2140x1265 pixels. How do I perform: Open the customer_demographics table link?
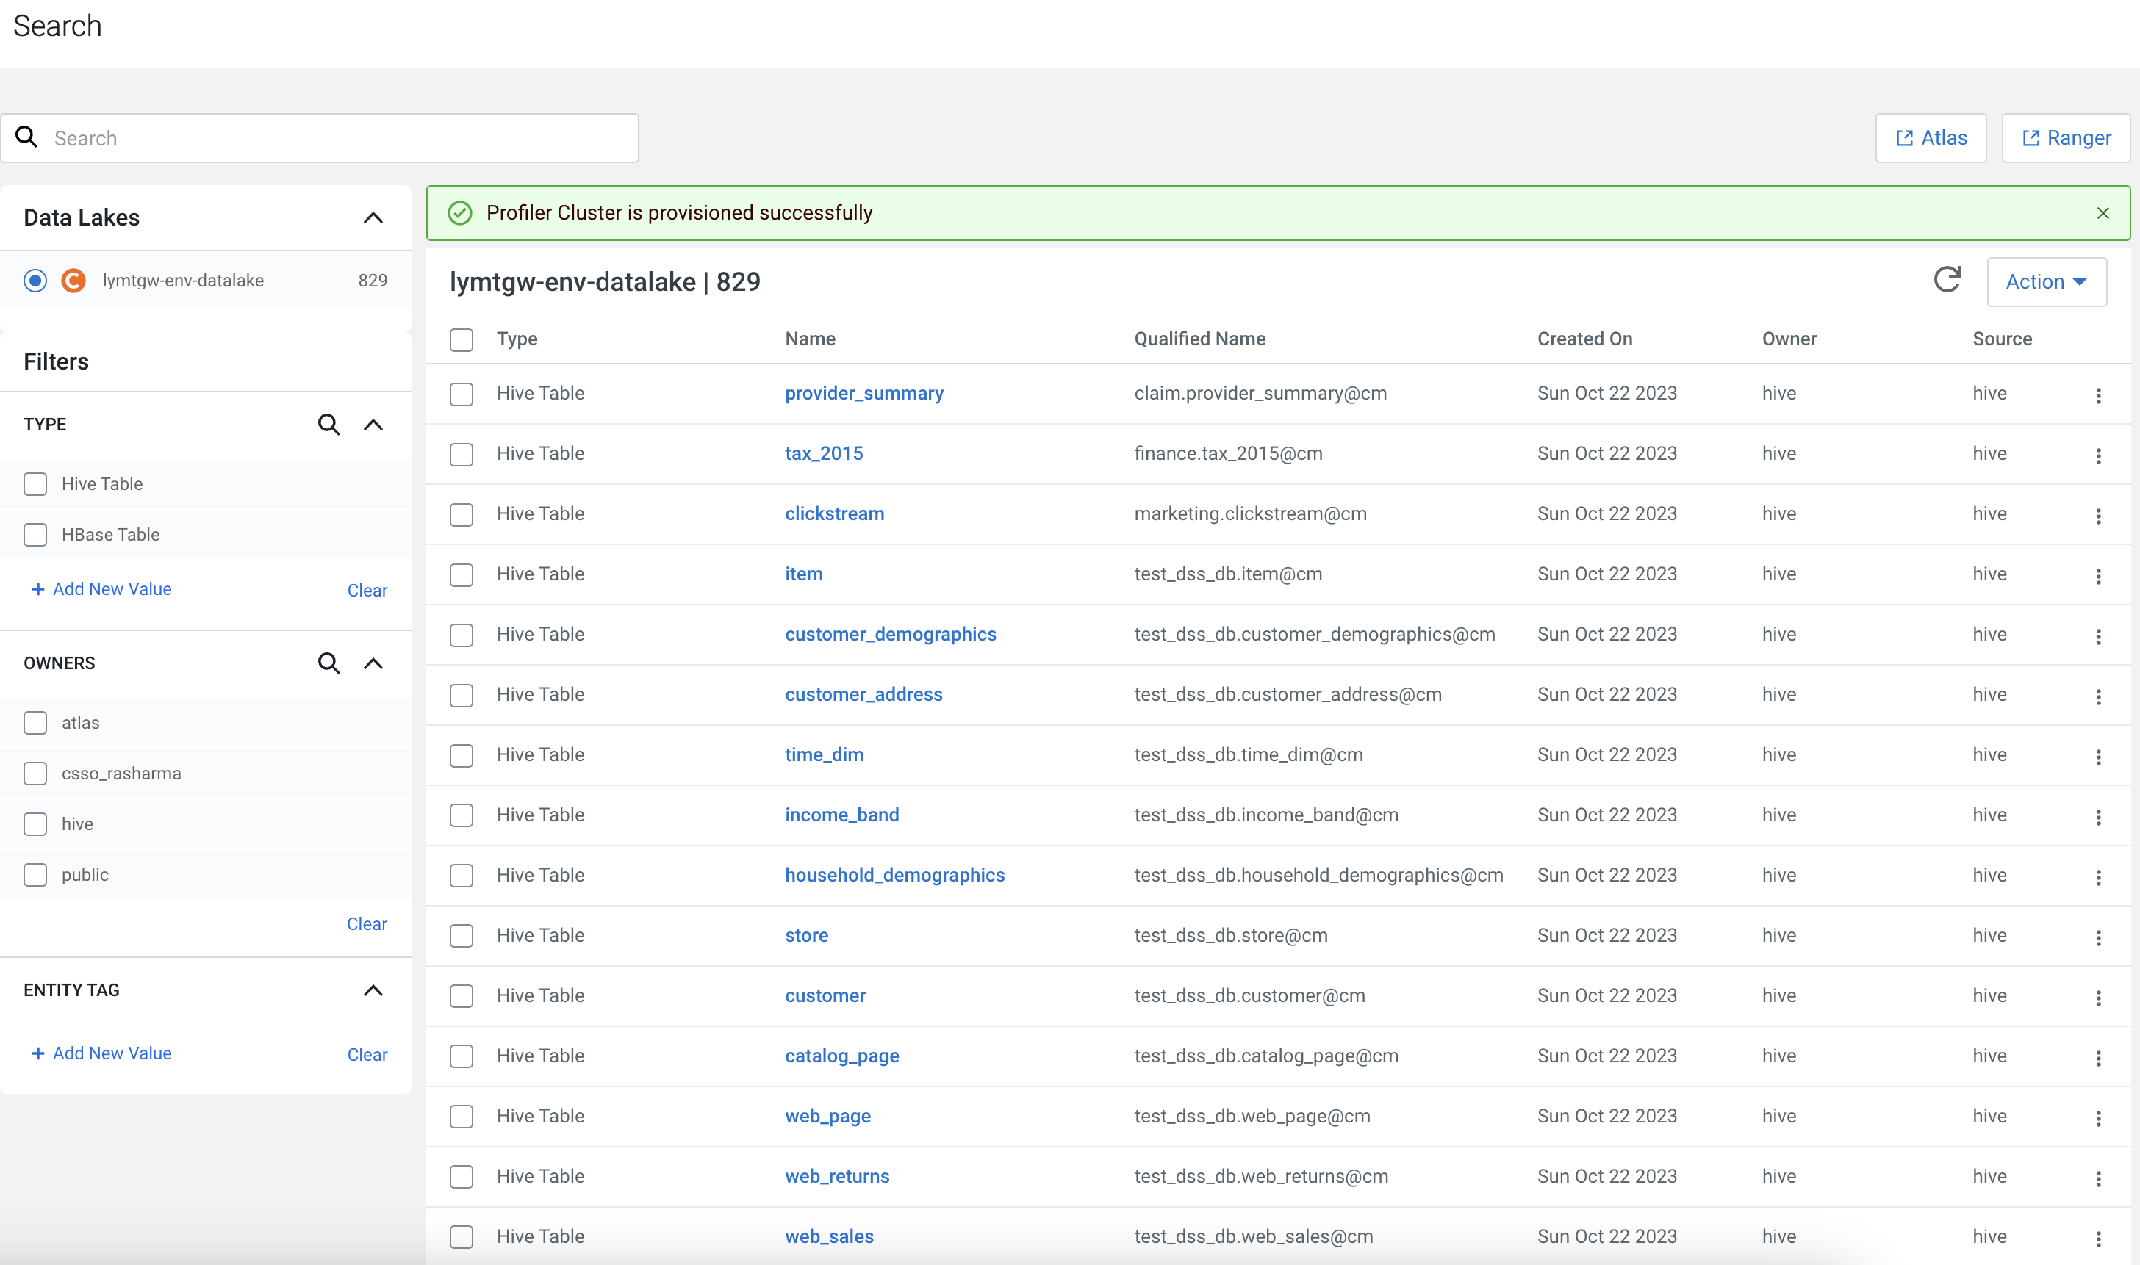point(890,634)
